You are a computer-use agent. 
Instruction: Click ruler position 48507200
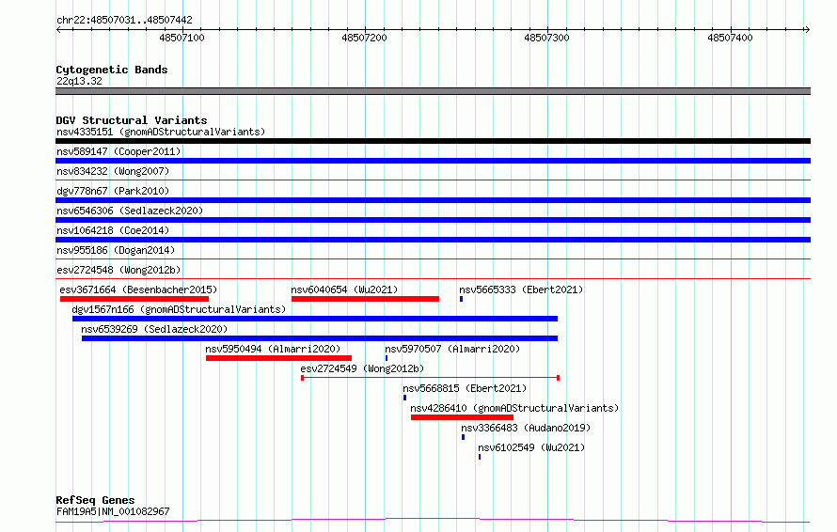(364, 38)
